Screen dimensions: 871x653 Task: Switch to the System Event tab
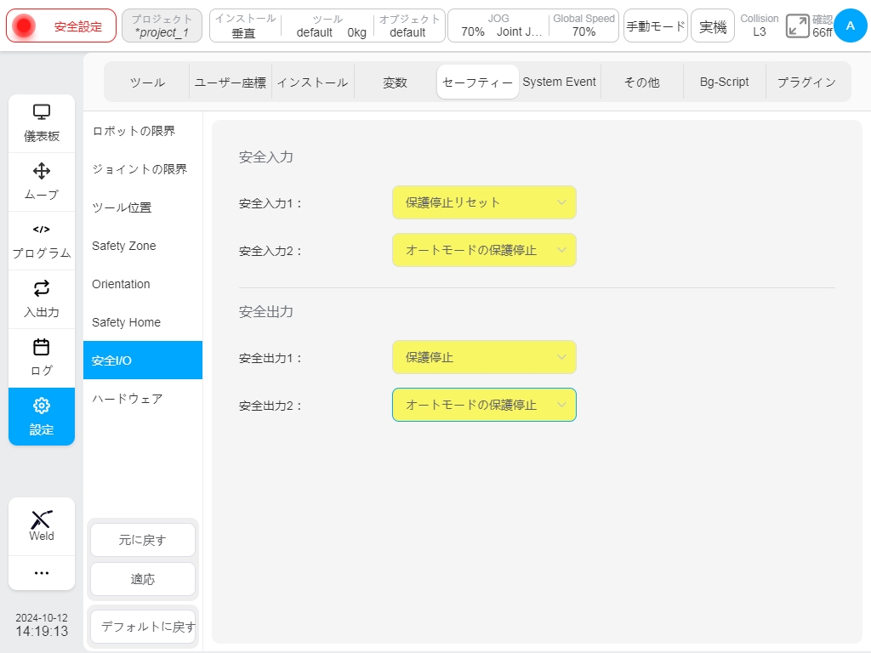coord(560,82)
